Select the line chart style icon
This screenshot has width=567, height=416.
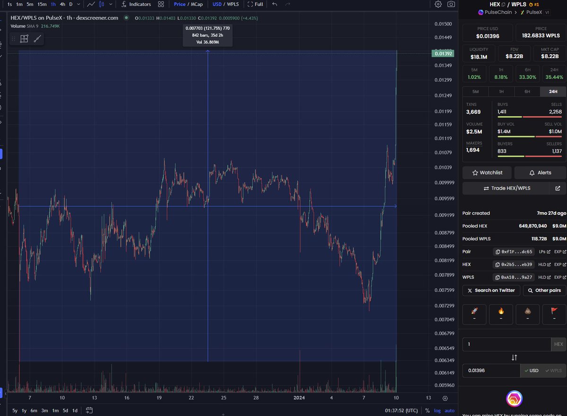click(x=91, y=4)
